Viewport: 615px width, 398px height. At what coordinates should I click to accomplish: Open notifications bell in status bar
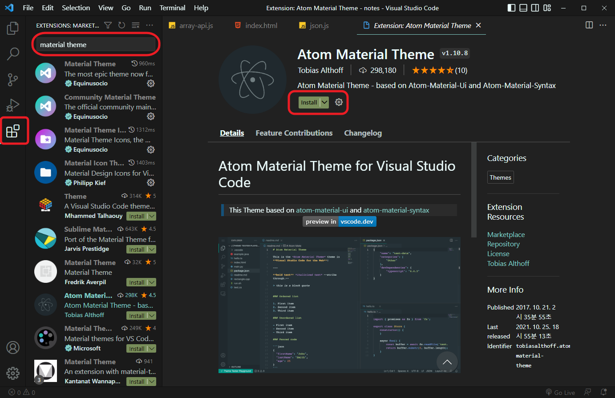coord(603,392)
